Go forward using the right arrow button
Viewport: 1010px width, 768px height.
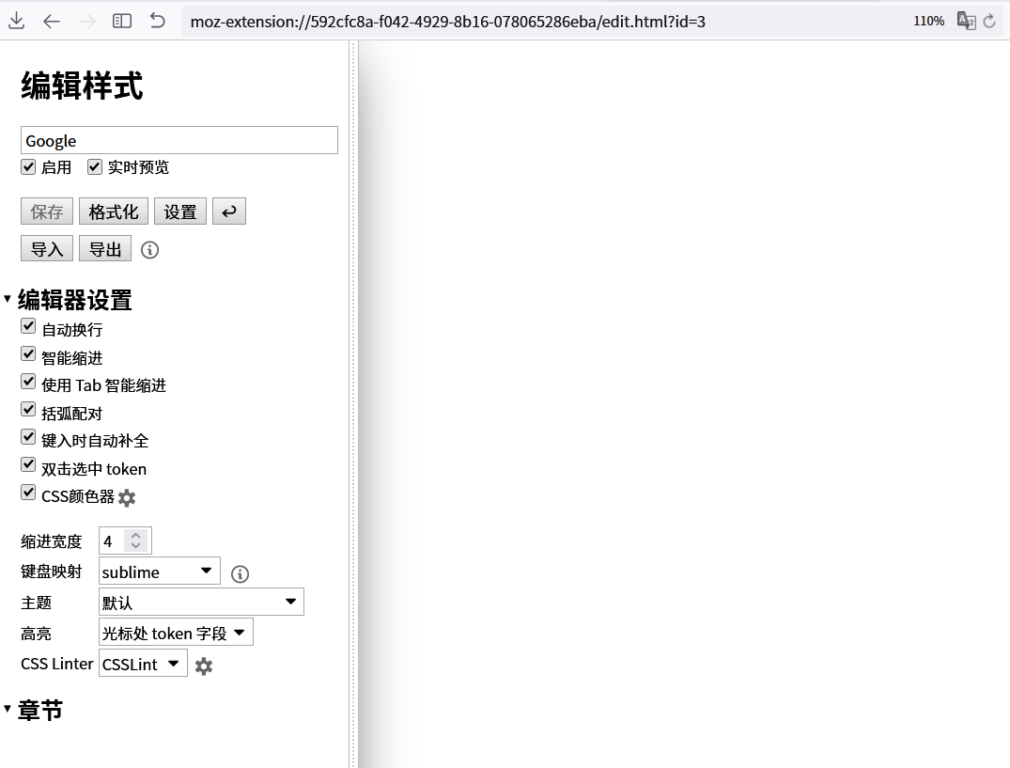tap(87, 22)
